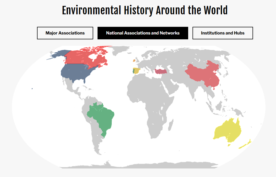Select orange Ireland on the map
The height and width of the screenshot is (177, 276).
133,61
